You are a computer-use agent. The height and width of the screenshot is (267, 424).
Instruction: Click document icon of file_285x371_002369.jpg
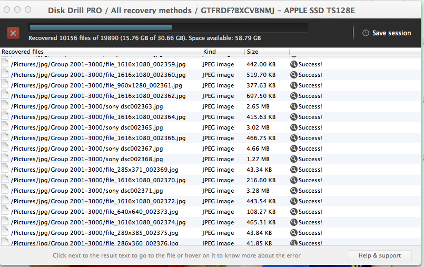[x=5, y=169]
